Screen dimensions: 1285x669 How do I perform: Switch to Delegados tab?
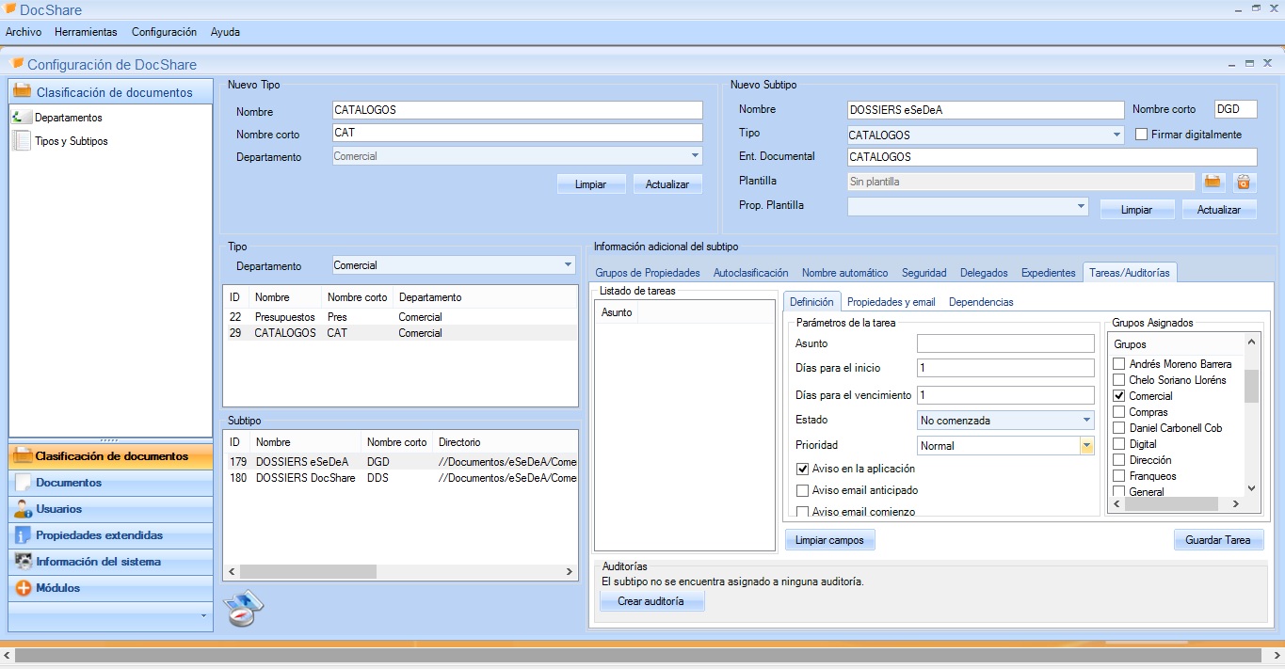coord(984,273)
